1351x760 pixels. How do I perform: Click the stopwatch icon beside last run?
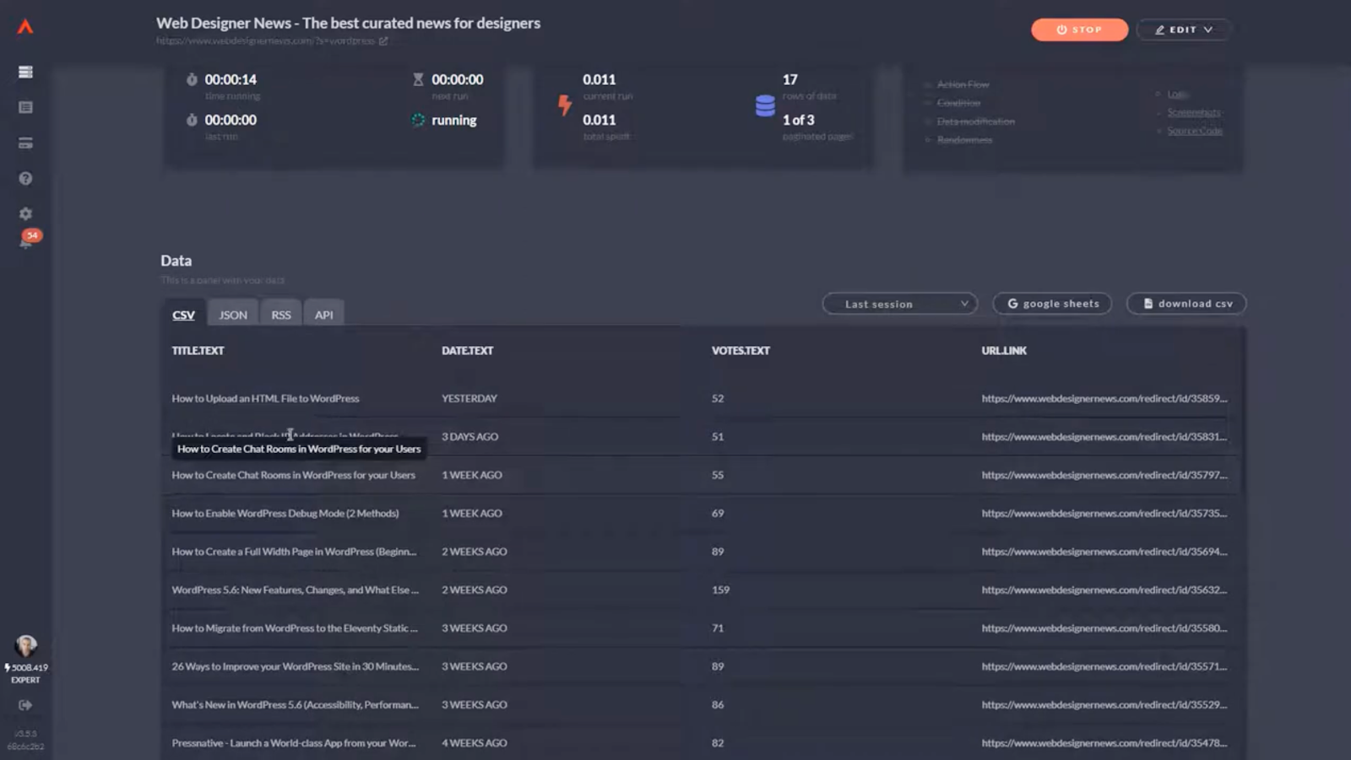pos(192,120)
